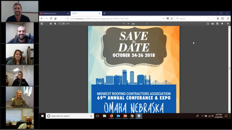This screenshot has width=232, height=130.
Task: Open the zoom level dropdown
Action: click(x=140, y=23)
